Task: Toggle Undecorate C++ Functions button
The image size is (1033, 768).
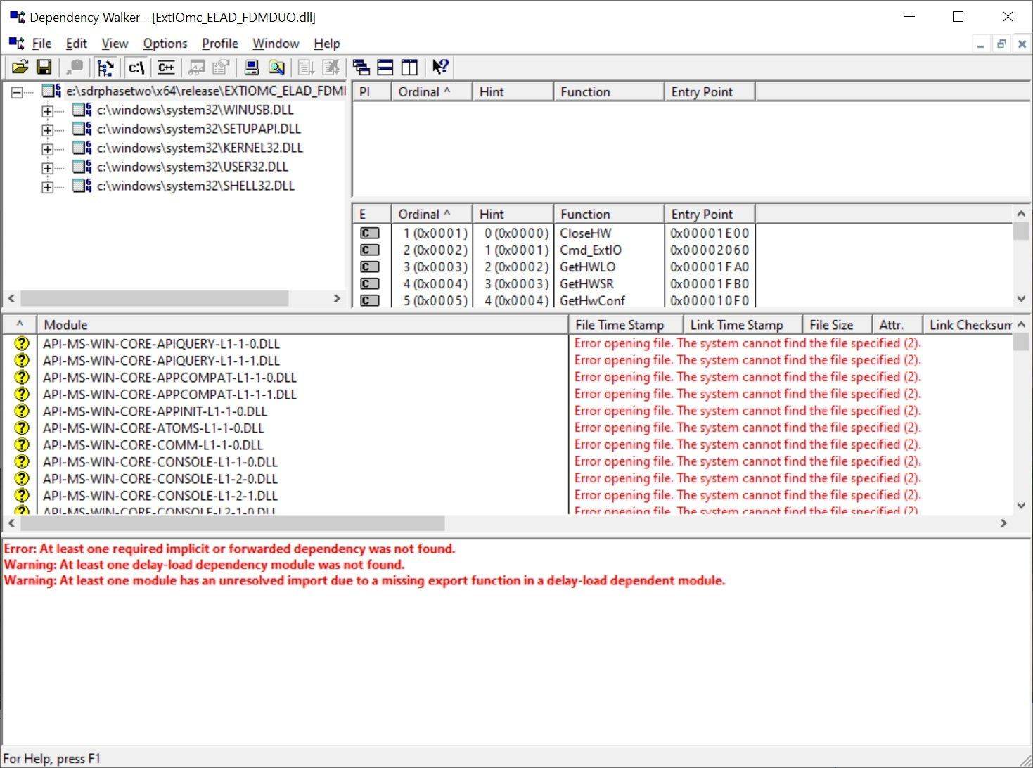Action: (166, 68)
